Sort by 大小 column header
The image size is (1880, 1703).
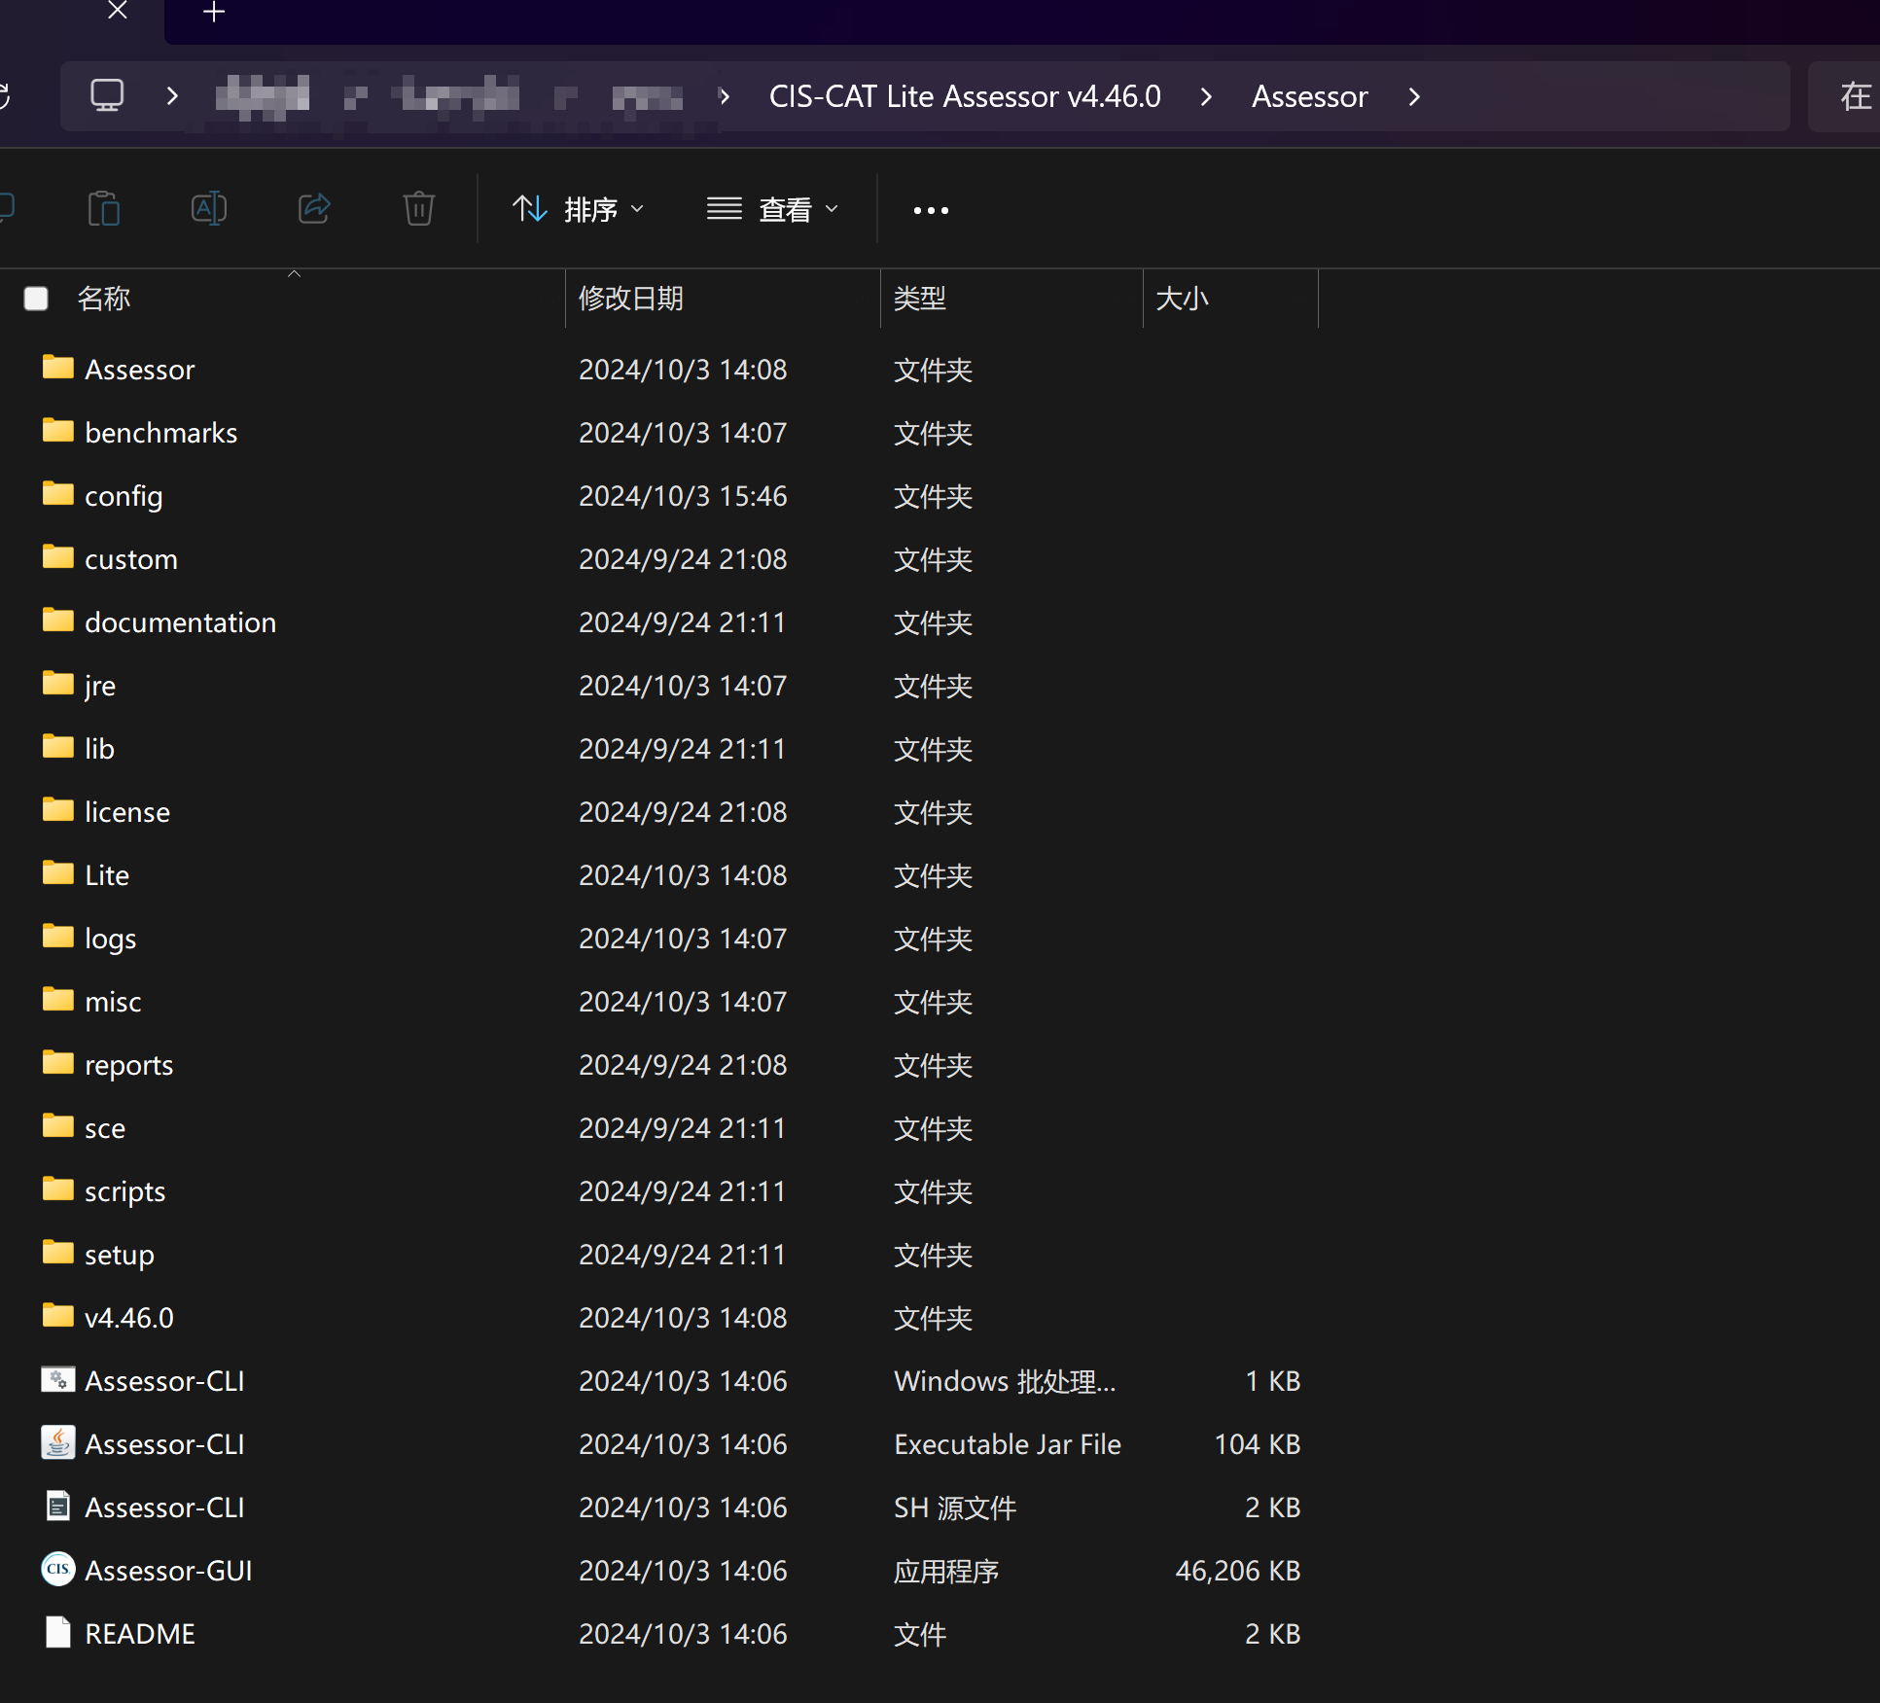click(1183, 299)
